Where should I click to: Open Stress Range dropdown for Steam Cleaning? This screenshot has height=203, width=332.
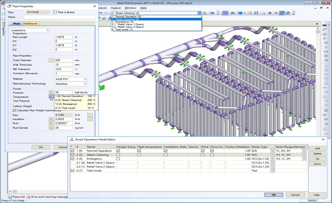304,155
